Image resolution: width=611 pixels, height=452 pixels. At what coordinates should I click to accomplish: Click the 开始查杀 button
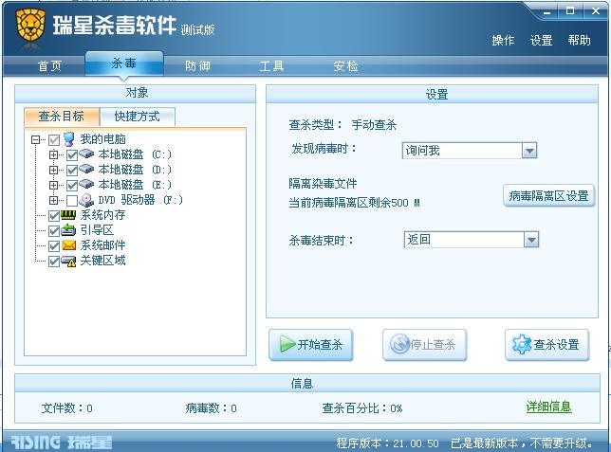coord(311,345)
